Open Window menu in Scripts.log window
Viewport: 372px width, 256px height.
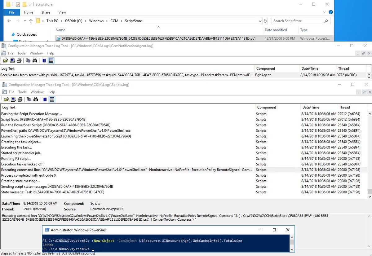[37, 92]
